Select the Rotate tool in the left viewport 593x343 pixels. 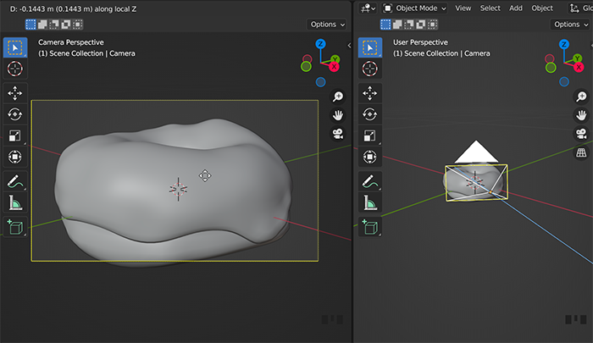(x=16, y=113)
